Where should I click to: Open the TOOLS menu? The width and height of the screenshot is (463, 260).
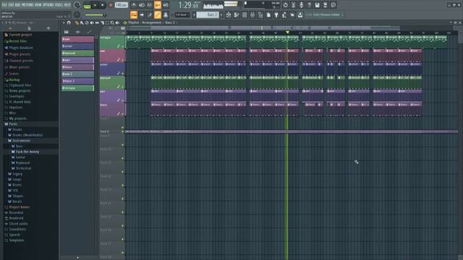[x=59, y=5]
